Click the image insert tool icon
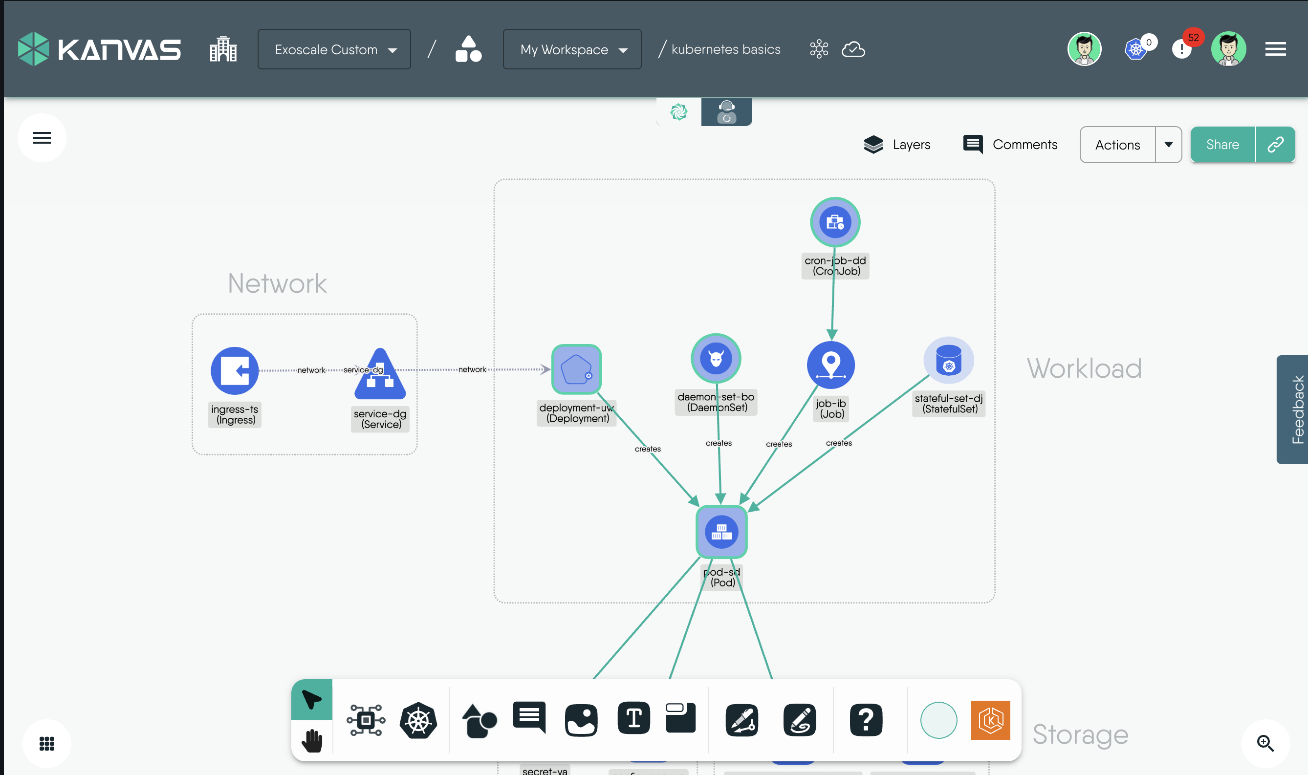The image size is (1308, 775). coord(581,720)
